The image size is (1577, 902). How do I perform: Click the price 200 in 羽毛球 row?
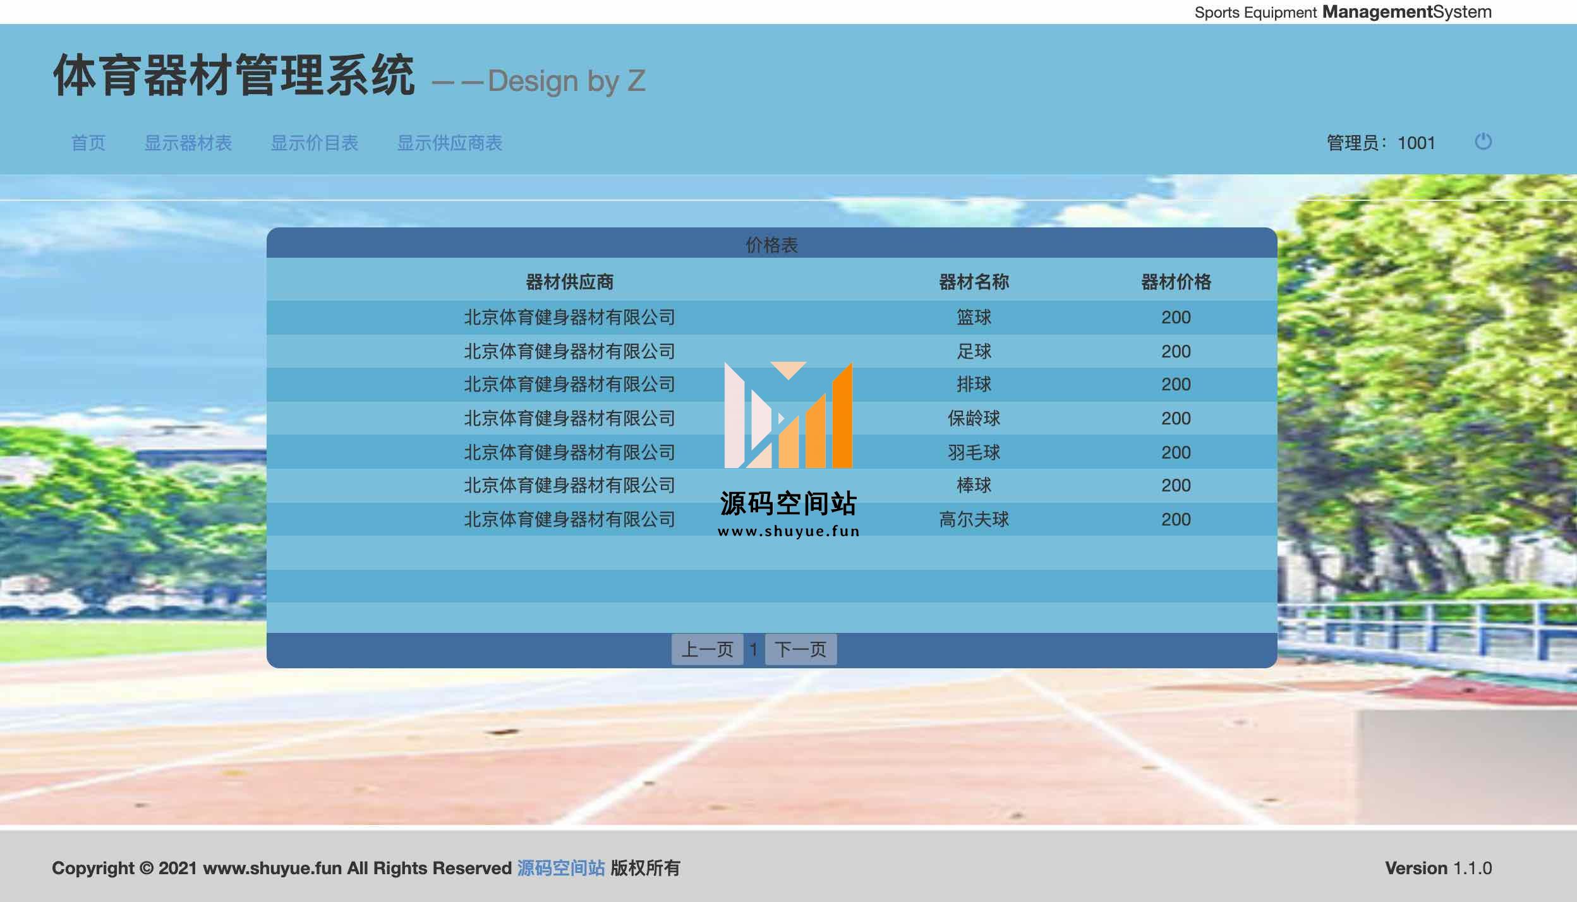click(1176, 452)
